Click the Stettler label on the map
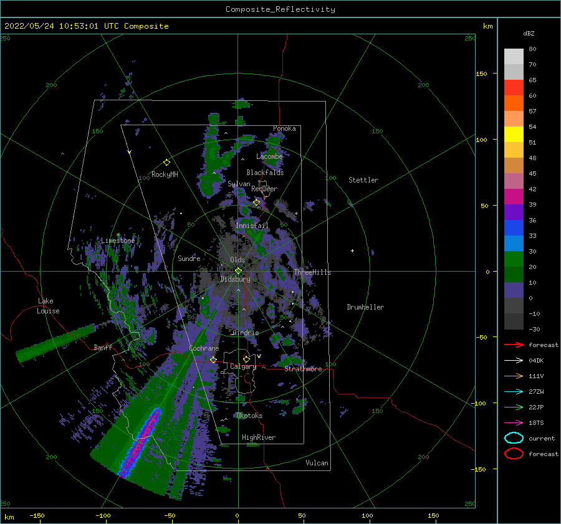Viewport: 561px width, 524px height. [x=363, y=180]
